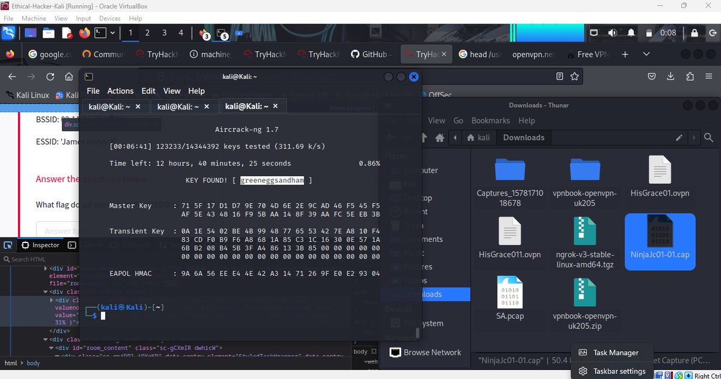Switch to workspace 4
The image size is (721, 379).
tap(181, 32)
